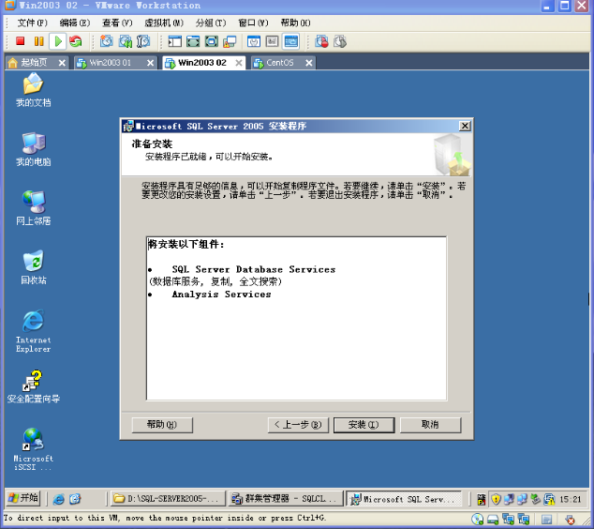The width and height of the screenshot is (594, 529).
Task: Click the orange Suspend pause icon
Action: [x=38, y=41]
